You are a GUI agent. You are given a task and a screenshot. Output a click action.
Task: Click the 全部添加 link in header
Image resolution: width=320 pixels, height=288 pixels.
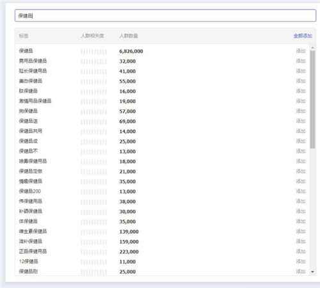tap(303, 36)
